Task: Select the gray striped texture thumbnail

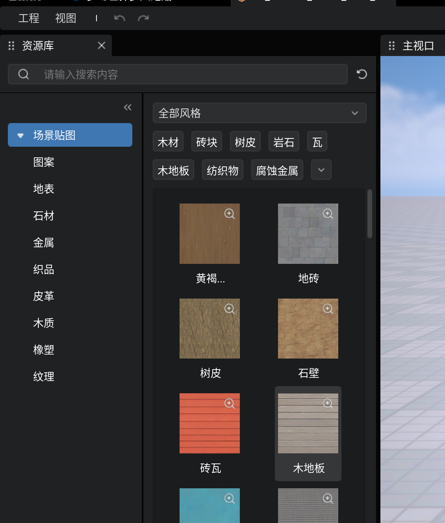Action: [x=308, y=506]
